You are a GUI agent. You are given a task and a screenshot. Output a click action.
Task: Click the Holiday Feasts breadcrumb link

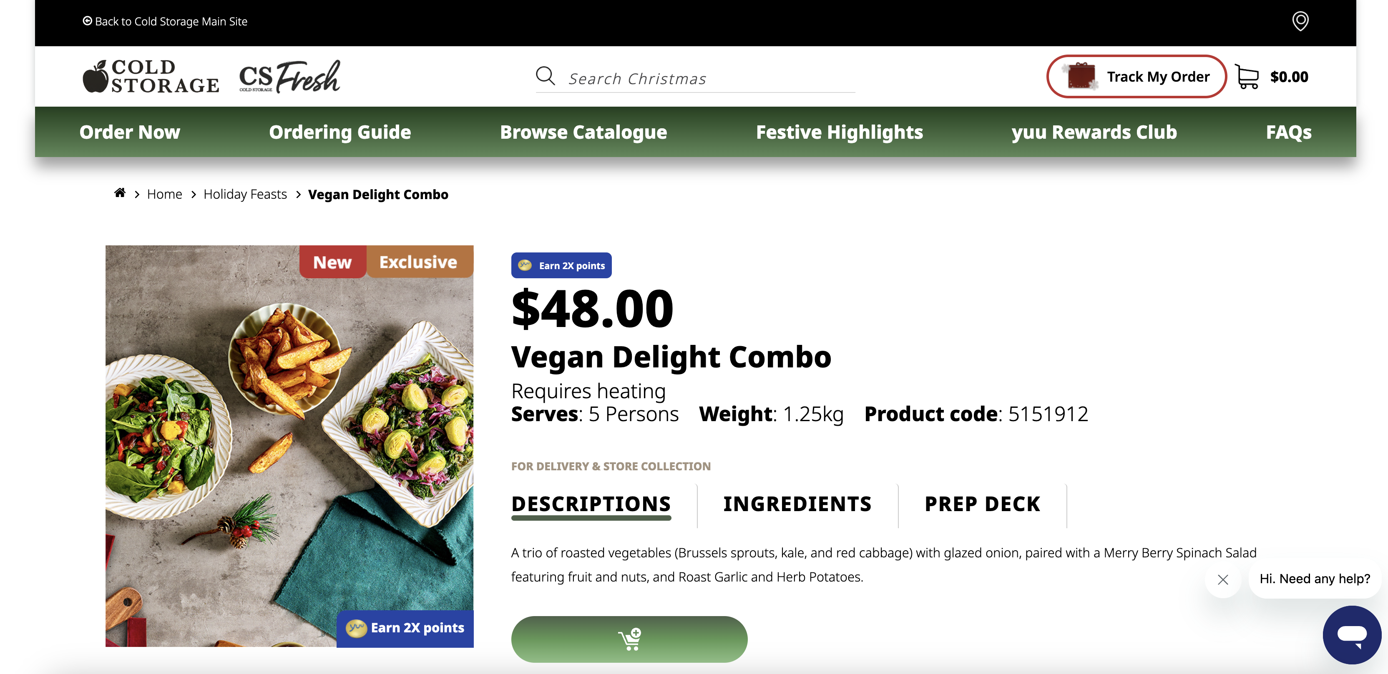point(245,194)
